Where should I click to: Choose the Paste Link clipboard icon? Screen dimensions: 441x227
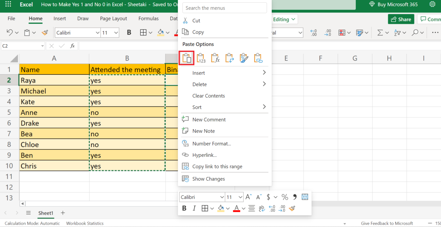[x=258, y=58]
